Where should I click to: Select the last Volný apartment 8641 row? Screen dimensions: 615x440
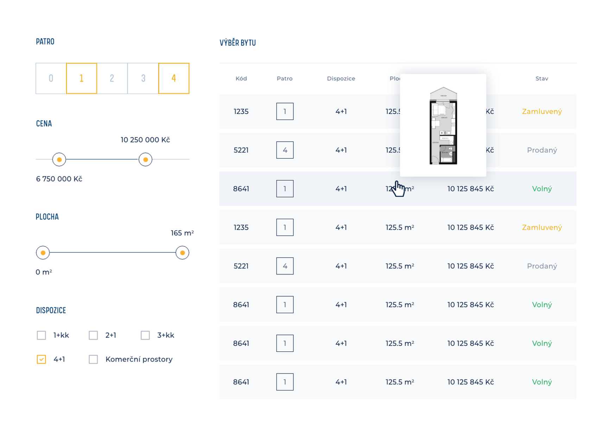coord(398,382)
